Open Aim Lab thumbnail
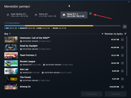The image size is (131, 98). point(11,71)
